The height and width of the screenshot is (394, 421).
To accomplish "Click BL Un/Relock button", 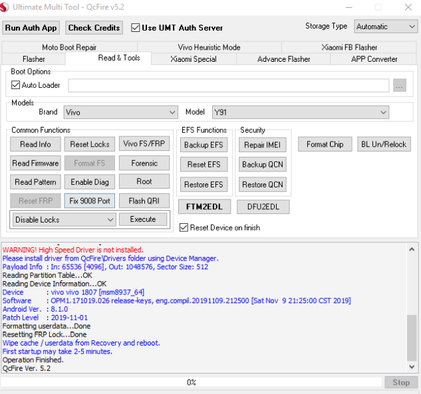I will (x=384, y=144).
